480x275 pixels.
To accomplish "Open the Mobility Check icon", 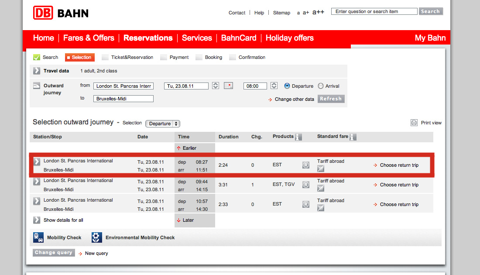I will pos(38,237).
